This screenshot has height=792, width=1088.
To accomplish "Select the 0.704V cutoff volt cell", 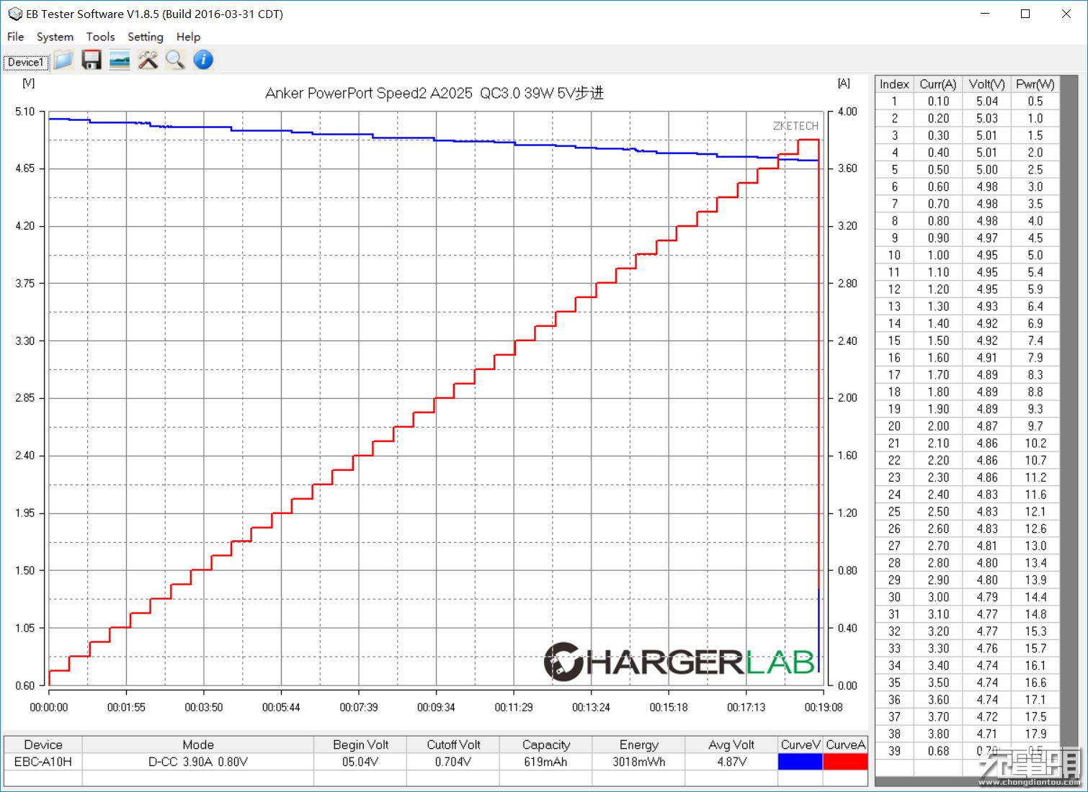I will pyautogui.click(x=453, y=762).
